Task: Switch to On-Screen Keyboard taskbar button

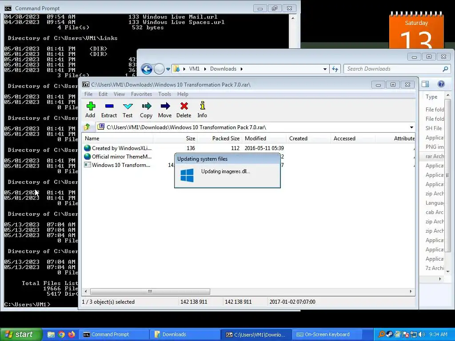Action: 327,334
